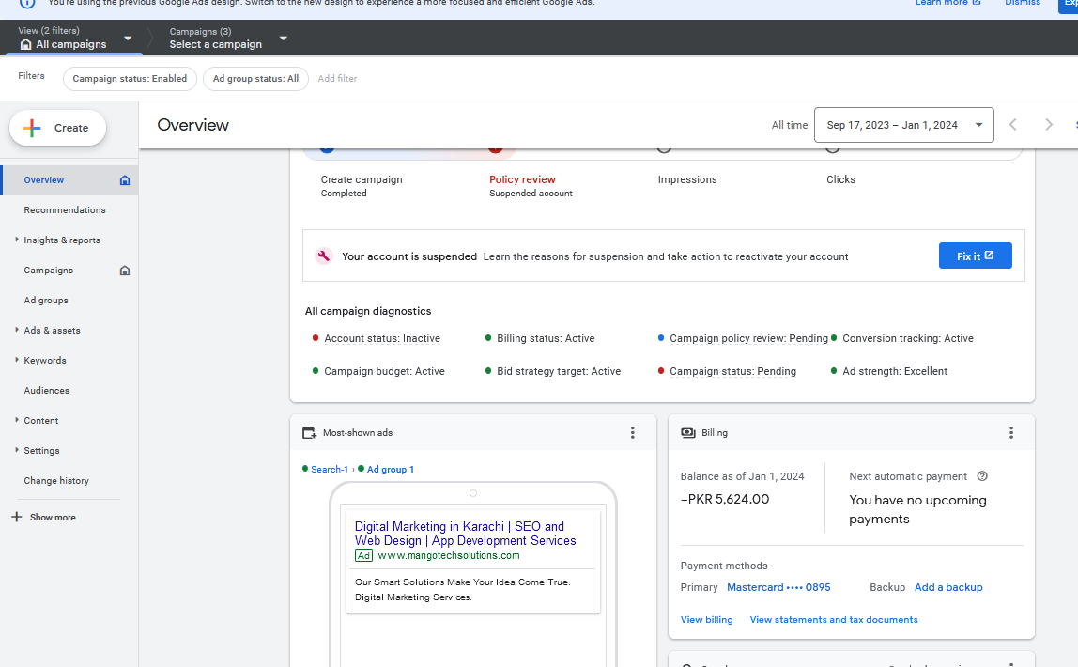Click the Billing card money icon
The height and width of the screenshot is (667, 1078).
click(x=687, y=432)
